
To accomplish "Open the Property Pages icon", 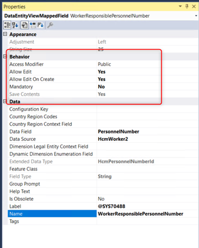I will 25,25.
